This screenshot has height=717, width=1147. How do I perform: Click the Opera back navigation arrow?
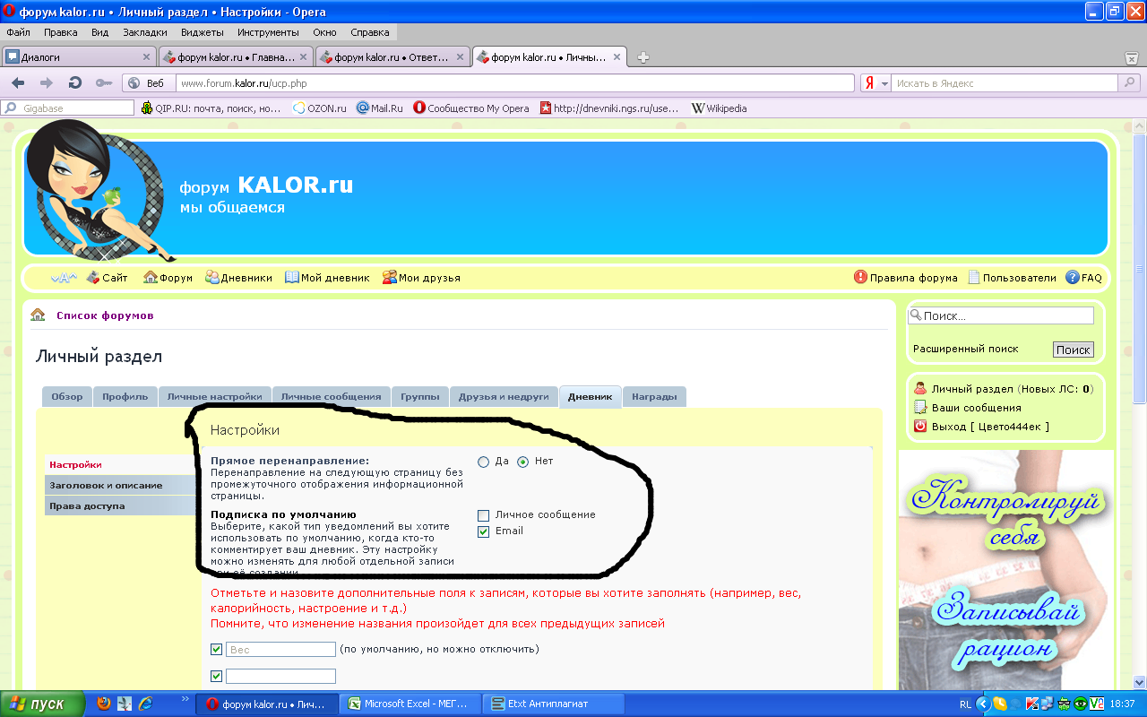(18, 82)
